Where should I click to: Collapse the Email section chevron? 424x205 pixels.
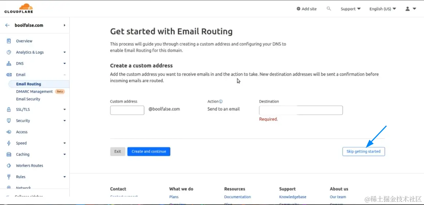[x=65, y=75]
